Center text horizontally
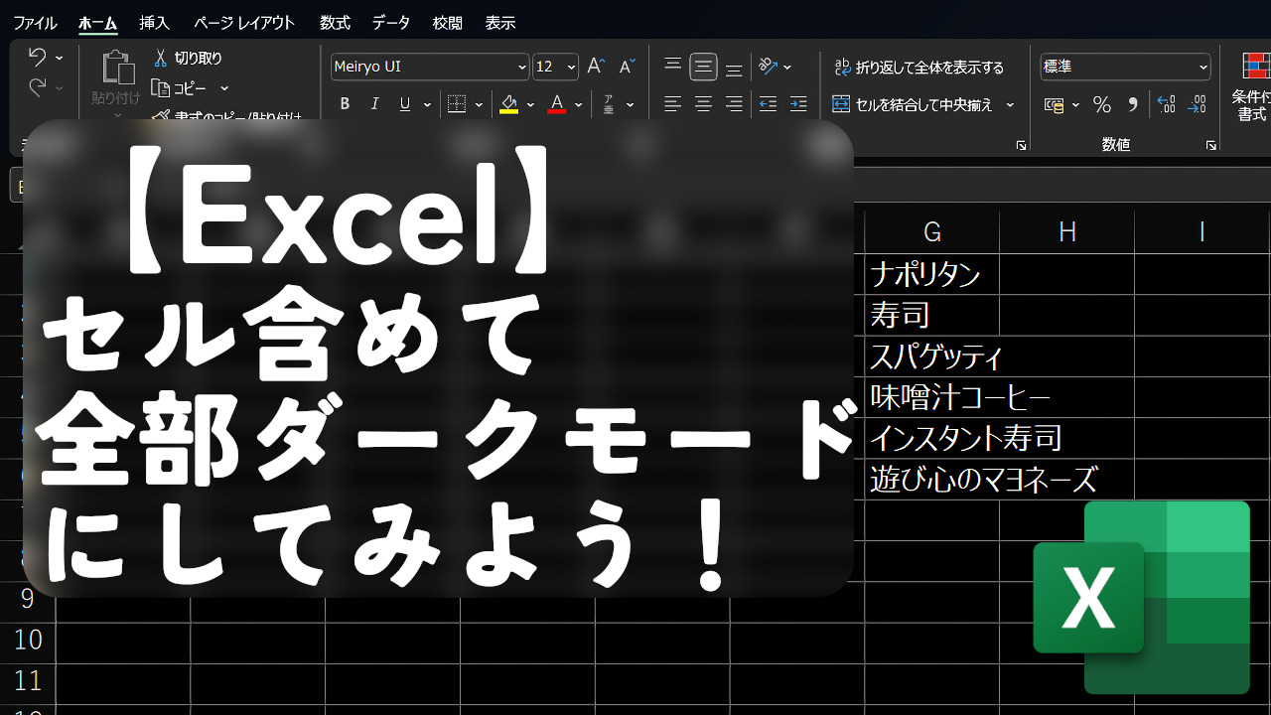Image resolution: width=1271 pixels, height=715 pixels. [703, 104]
